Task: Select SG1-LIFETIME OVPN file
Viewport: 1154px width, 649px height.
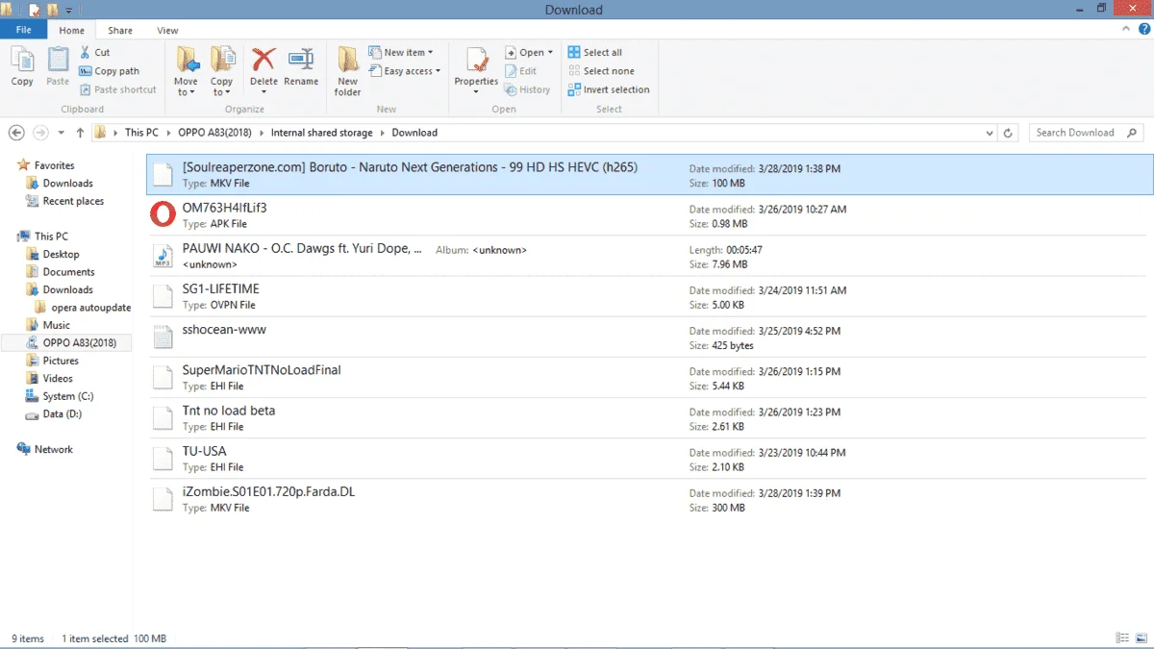Action: click(650, 296)
